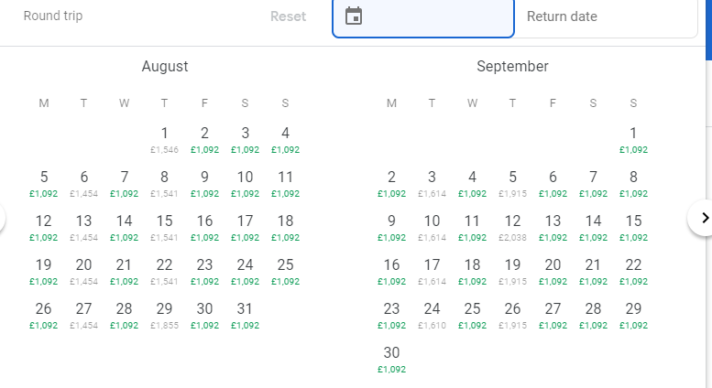
Task: Pick August 31 on the calendar
Action: (x=246, y=314)
